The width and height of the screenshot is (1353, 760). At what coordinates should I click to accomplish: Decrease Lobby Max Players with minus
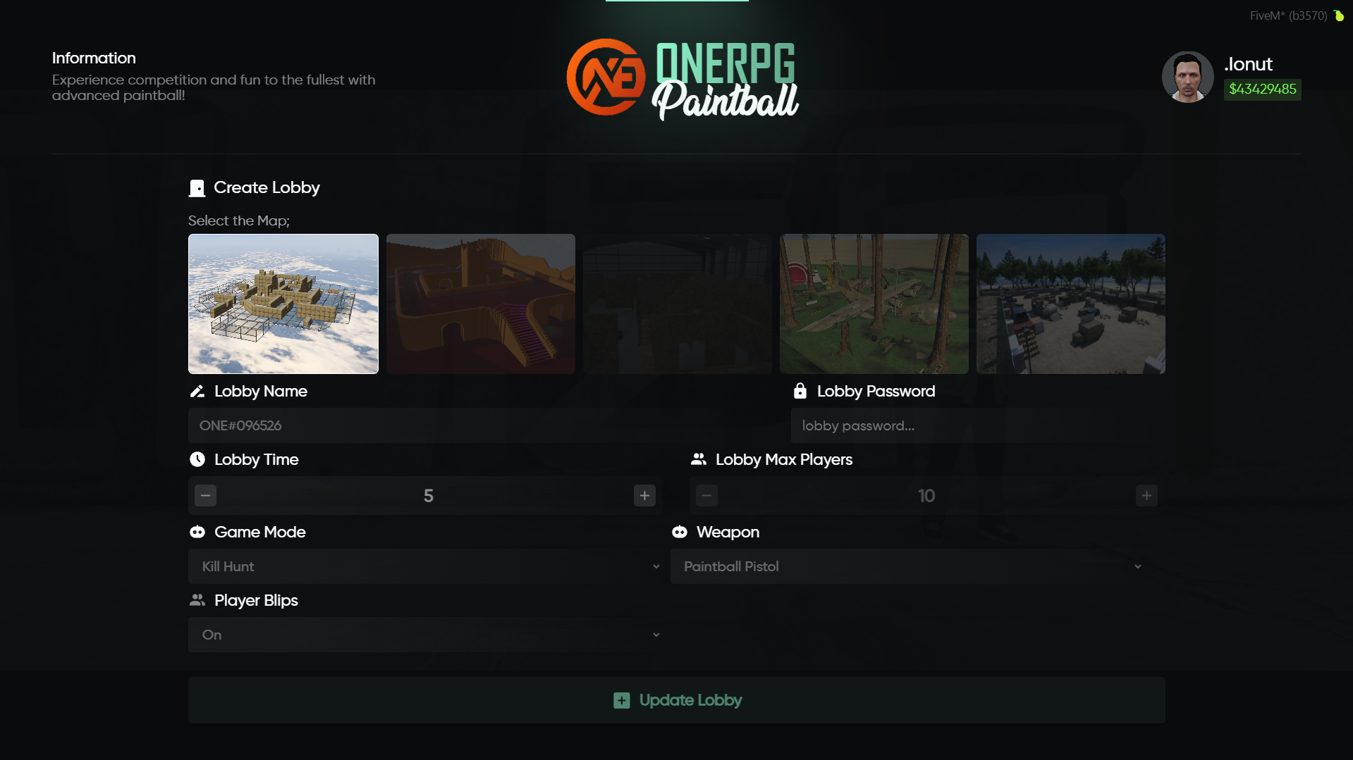706,496
